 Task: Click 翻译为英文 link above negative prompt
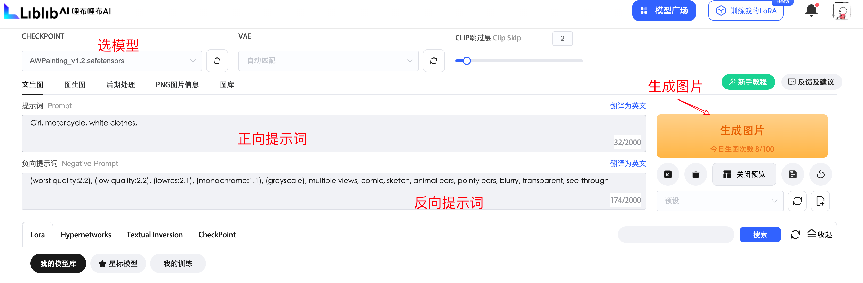tap(627, 164)
